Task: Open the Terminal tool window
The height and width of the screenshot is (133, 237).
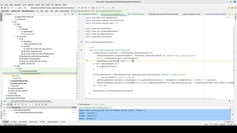Action: pos(33,122)
